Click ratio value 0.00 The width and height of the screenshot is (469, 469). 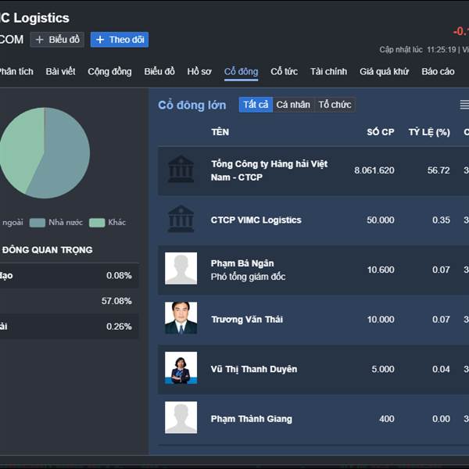point(441,419)
